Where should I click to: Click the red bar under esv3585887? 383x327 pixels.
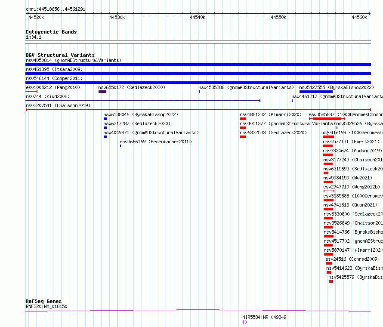click(x=327, y=119)
